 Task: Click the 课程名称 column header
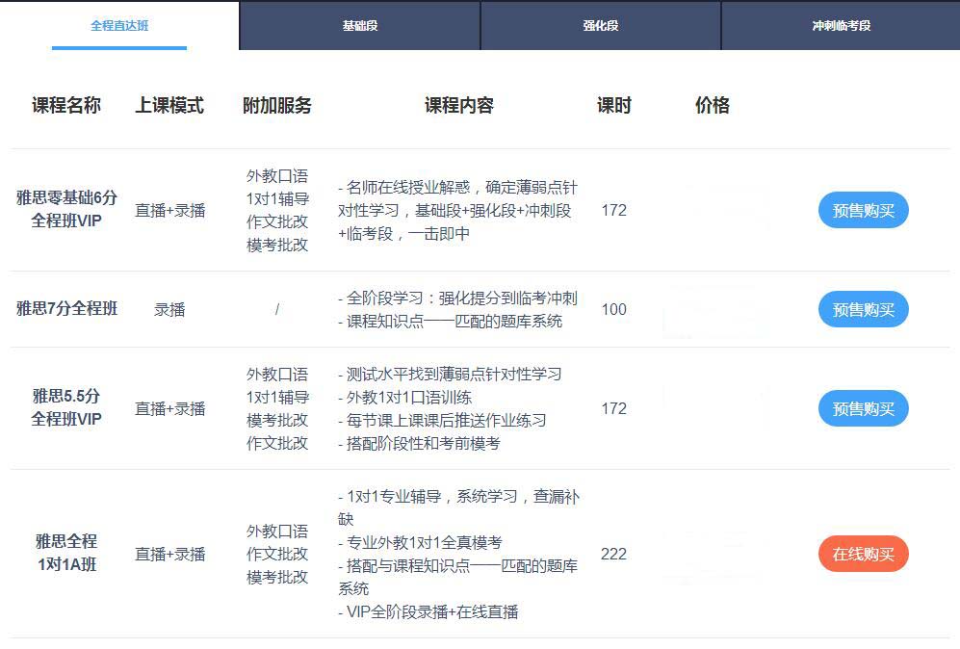[x=66, y=106]
